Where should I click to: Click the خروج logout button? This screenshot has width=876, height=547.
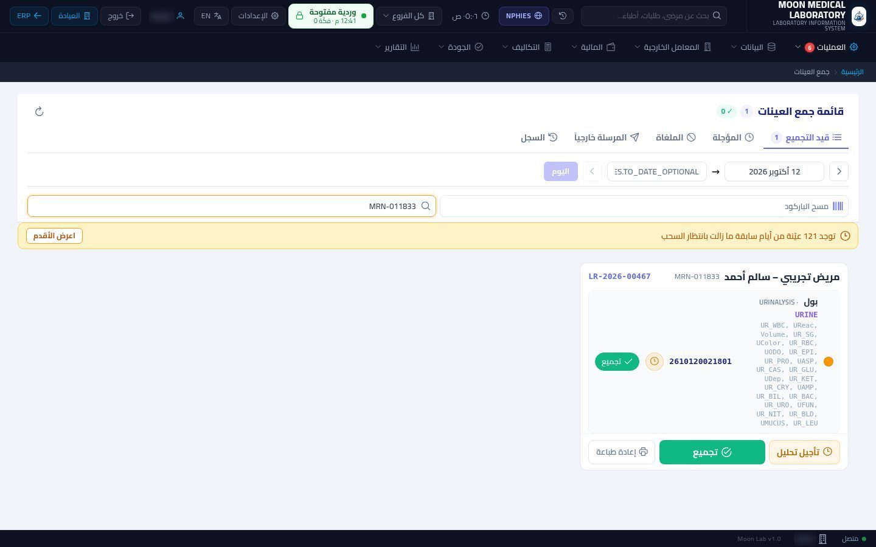pos(120,16)
